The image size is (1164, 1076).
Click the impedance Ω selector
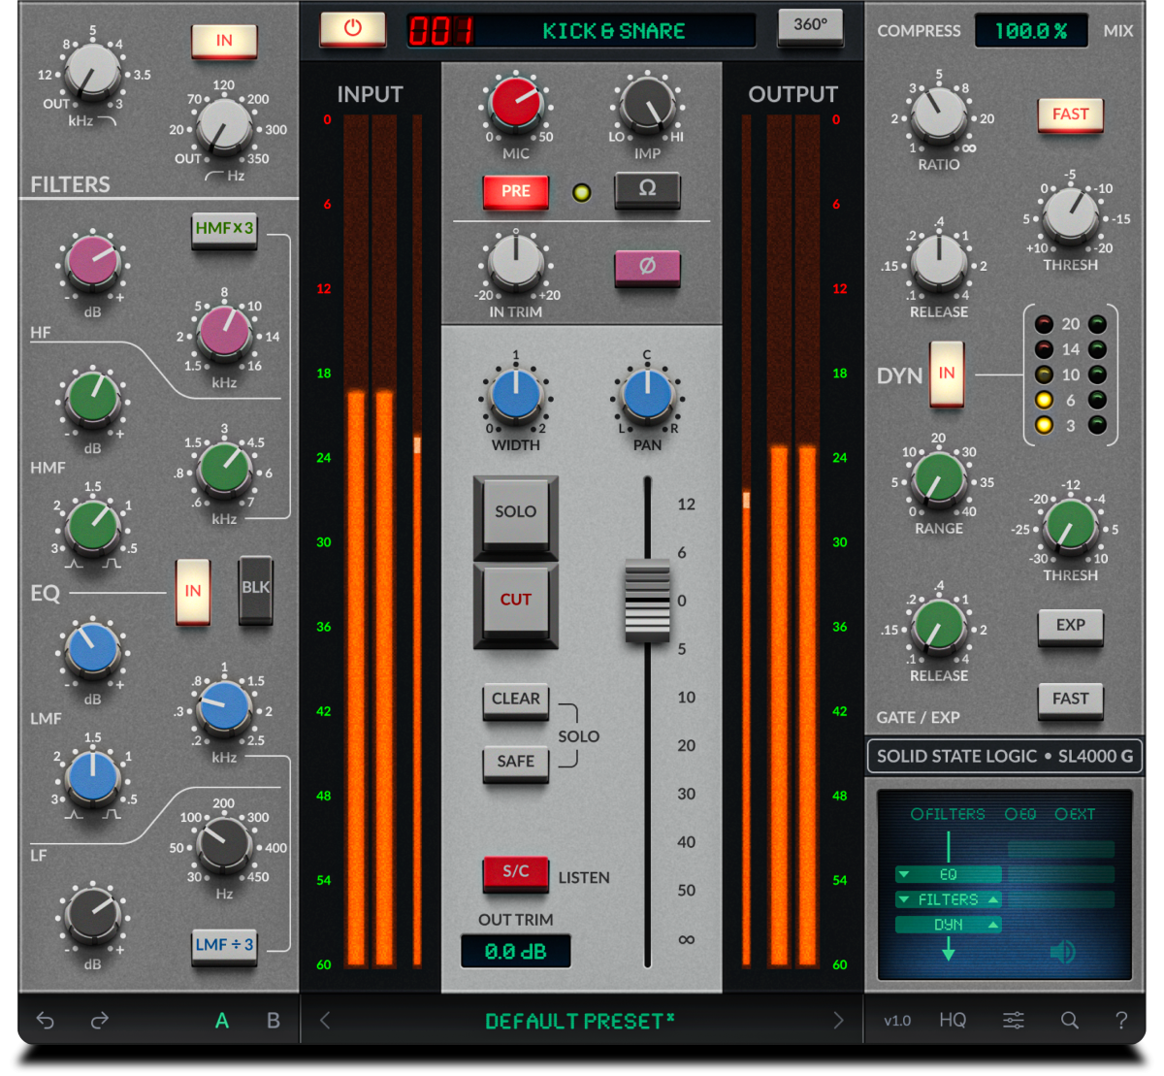coord(648,192)
